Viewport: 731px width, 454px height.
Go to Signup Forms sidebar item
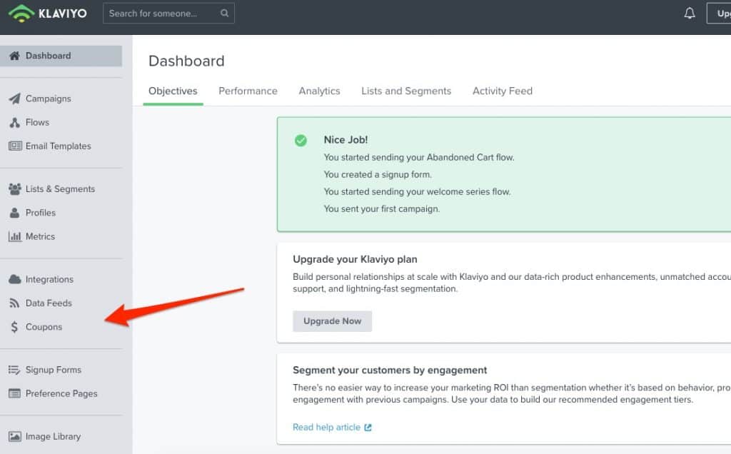[53, 370]
